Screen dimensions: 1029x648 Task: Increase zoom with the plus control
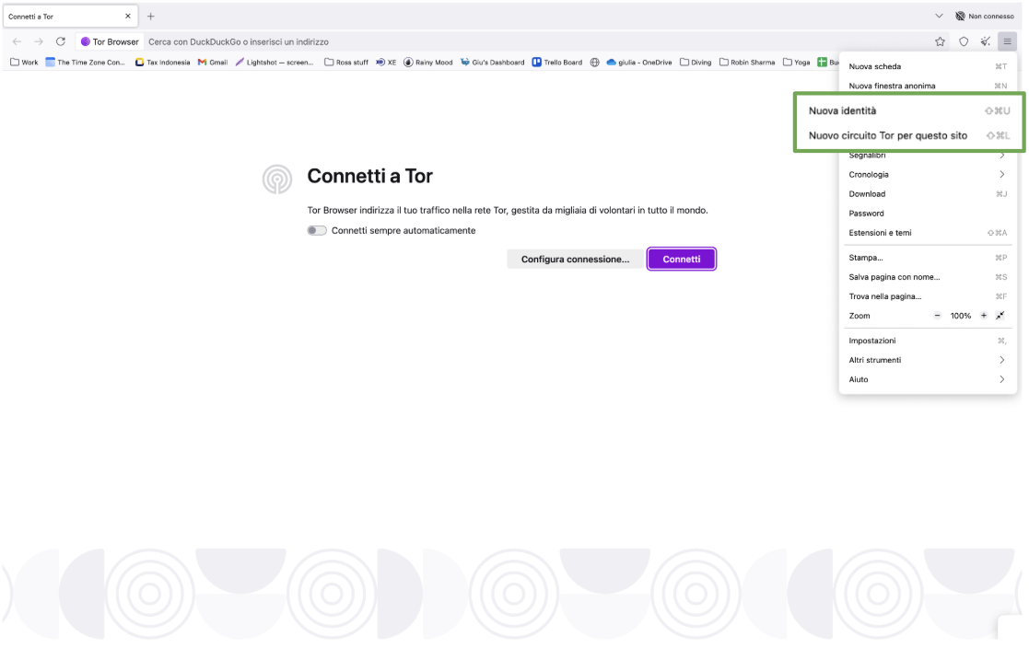[x=985, y=315]
